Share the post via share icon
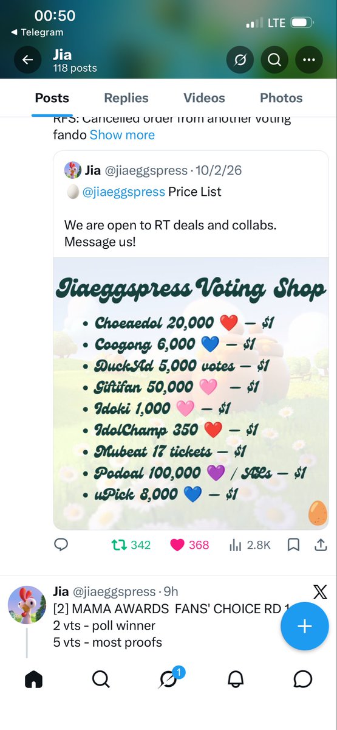 tap(320, 544)
